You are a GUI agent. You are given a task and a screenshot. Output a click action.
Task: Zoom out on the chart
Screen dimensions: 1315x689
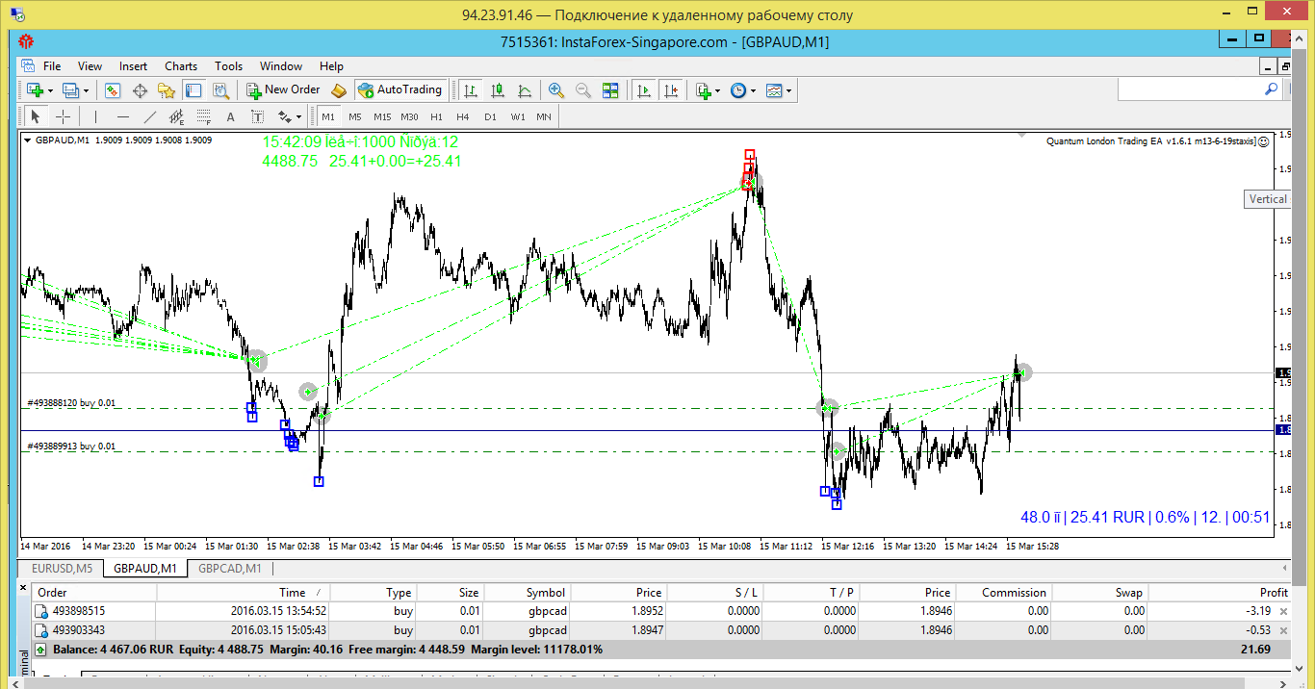click(x=583, y=89)
